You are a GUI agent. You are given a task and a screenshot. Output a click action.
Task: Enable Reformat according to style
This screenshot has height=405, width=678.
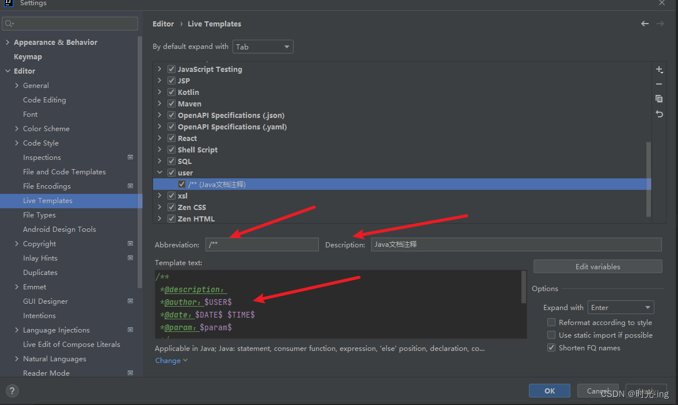tap(551, 322)
